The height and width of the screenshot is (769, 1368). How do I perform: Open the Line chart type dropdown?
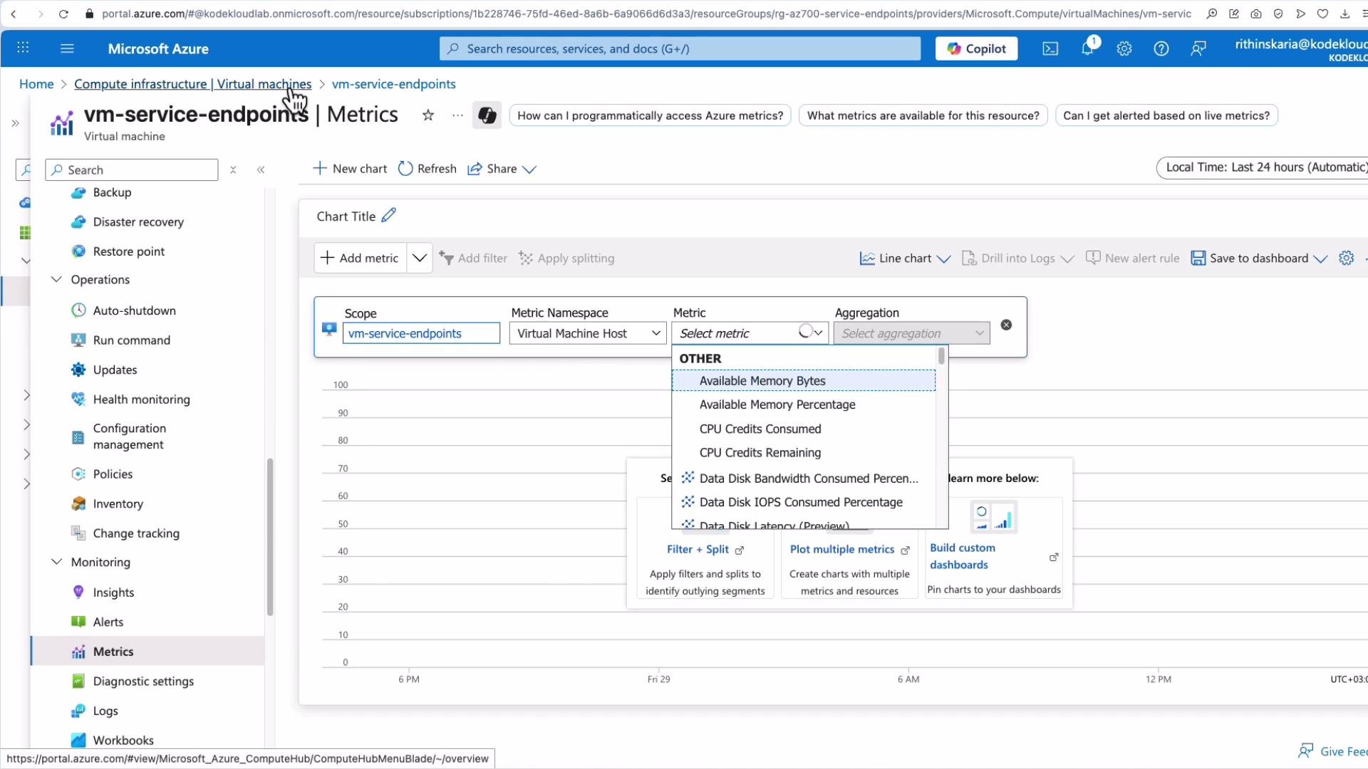coord(905,258)
